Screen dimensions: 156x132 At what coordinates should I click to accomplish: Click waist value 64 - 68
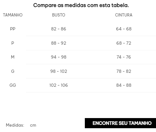pos(124,29)
